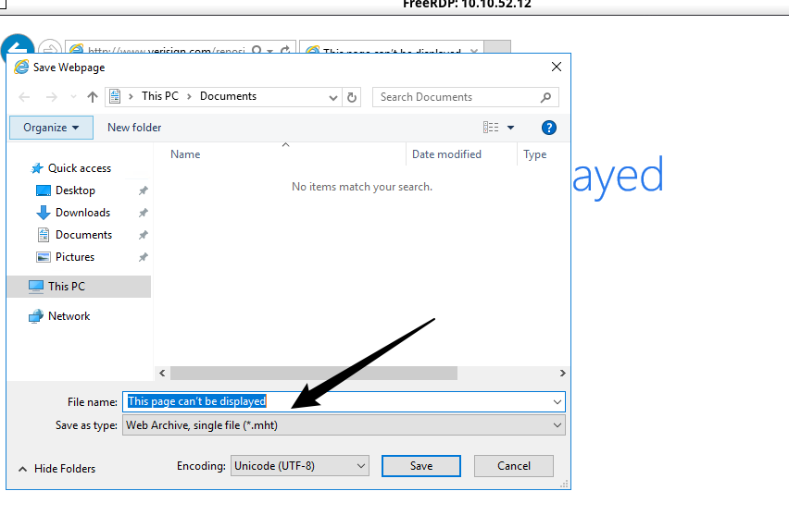Click This PC in the address path

pos(160,96)
